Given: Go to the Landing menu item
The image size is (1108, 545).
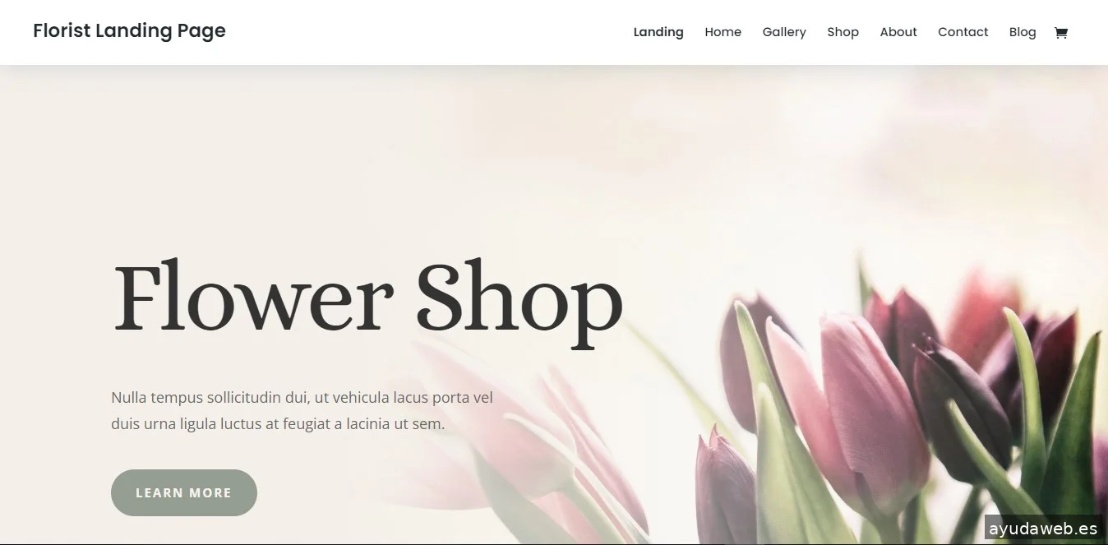Looking at the screenshot, I should point(658,32).
